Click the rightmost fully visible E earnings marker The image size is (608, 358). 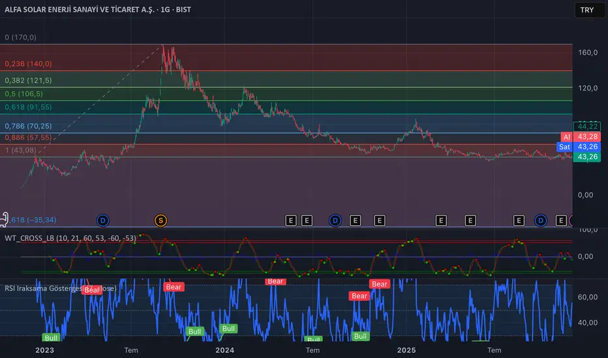tap(561, 221)
